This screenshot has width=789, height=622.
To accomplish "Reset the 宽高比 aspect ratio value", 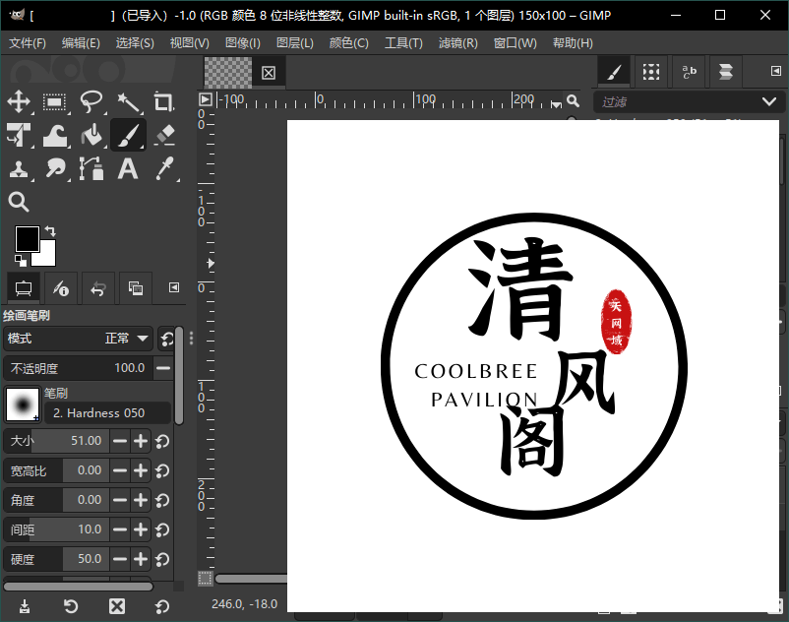I will tap(162, 471).
